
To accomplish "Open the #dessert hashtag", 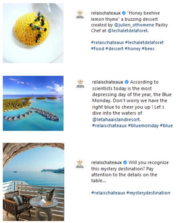I will (114, 49).
